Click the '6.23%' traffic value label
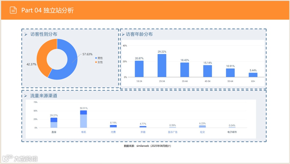The image size is (290, 164). pyautogui.click(x=202, y=123)
